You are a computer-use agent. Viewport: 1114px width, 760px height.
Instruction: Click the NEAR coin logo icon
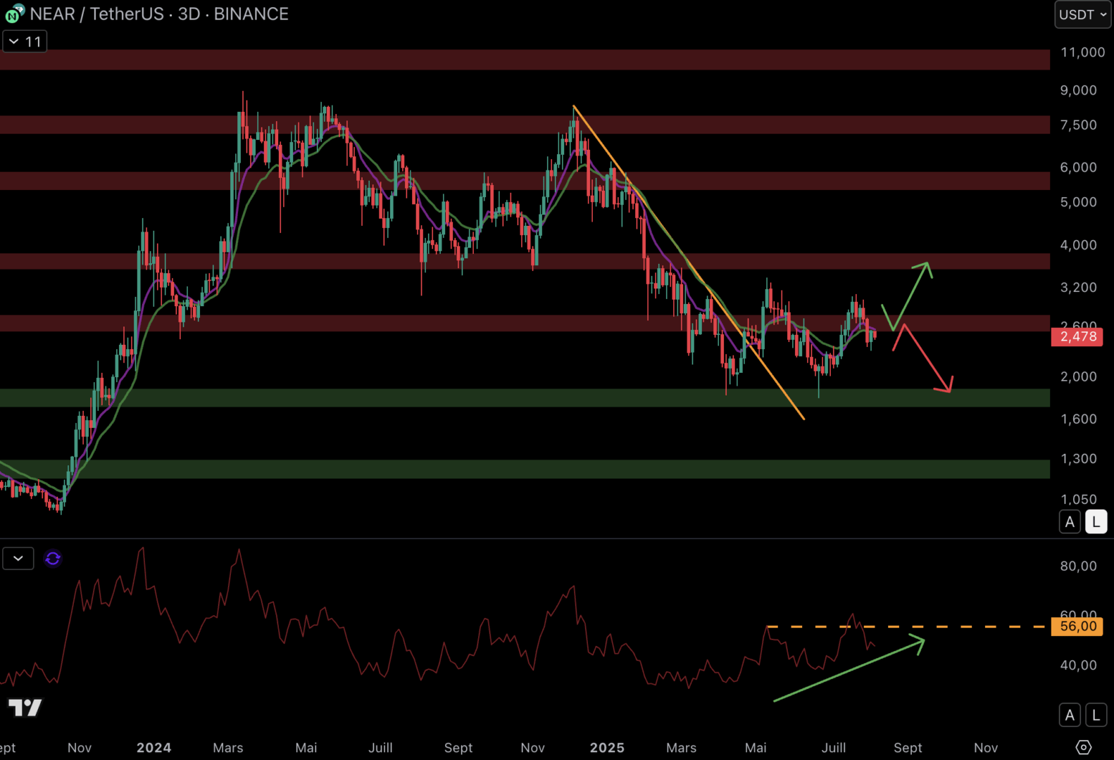(14, 13)
